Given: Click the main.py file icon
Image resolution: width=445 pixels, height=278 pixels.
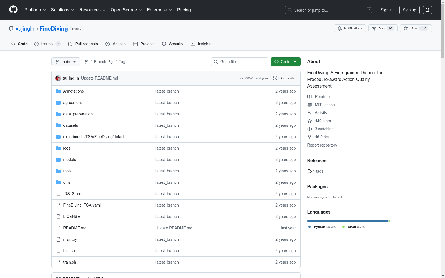Looking at the screenshot, I should point(58,239).
